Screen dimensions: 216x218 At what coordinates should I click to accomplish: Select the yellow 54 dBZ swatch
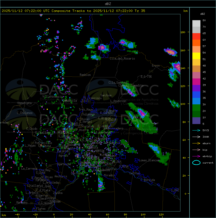coord(196,56)
